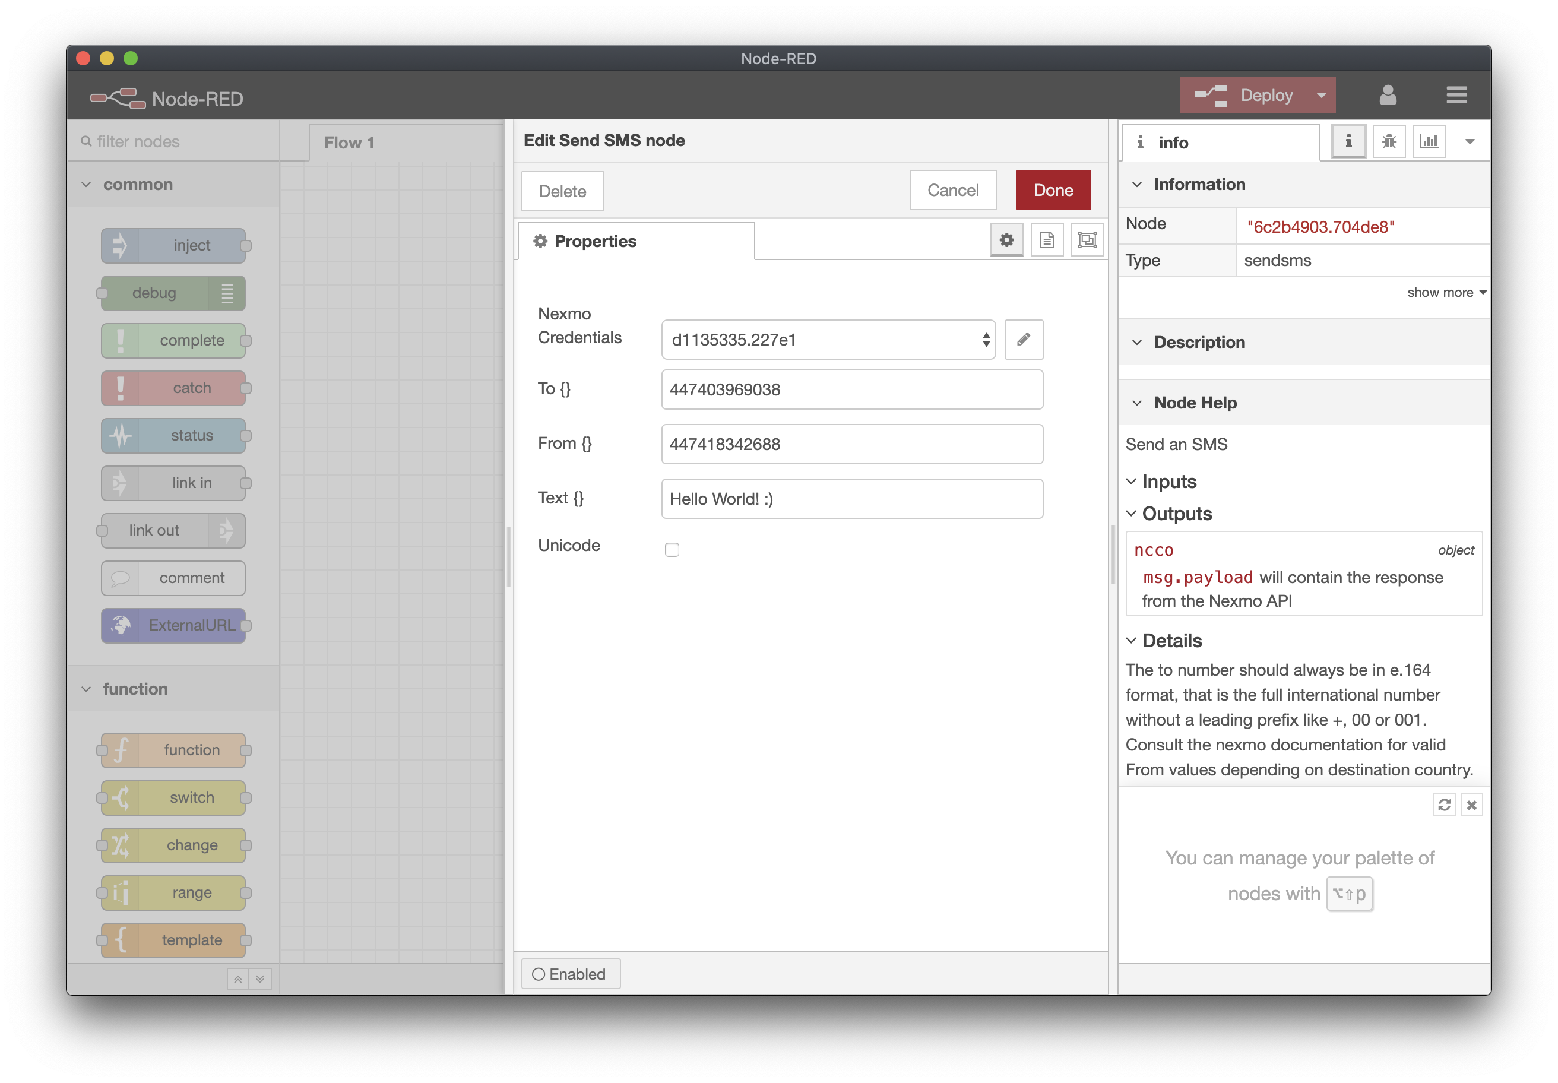Open Nexmo Credentials dropdown
Viewport: 1558px width, 1083px height.
point(828,339)
